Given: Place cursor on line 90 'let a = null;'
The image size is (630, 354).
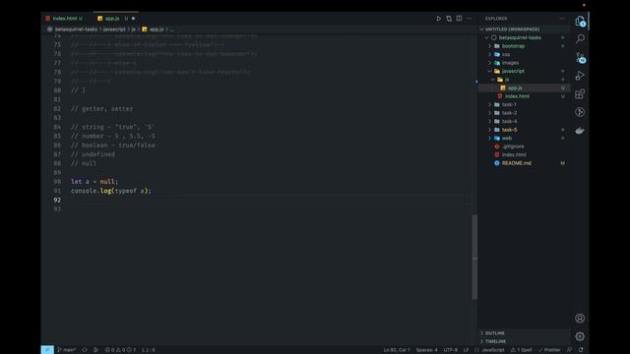Looking at the screenshot, I should click(94, 182).
